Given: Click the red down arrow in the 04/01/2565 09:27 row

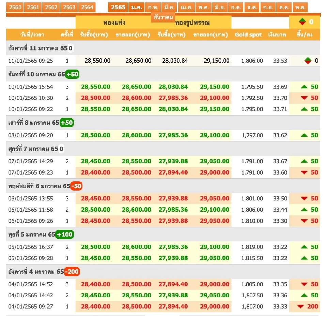Looking at the screenshot, I should 300,307.
